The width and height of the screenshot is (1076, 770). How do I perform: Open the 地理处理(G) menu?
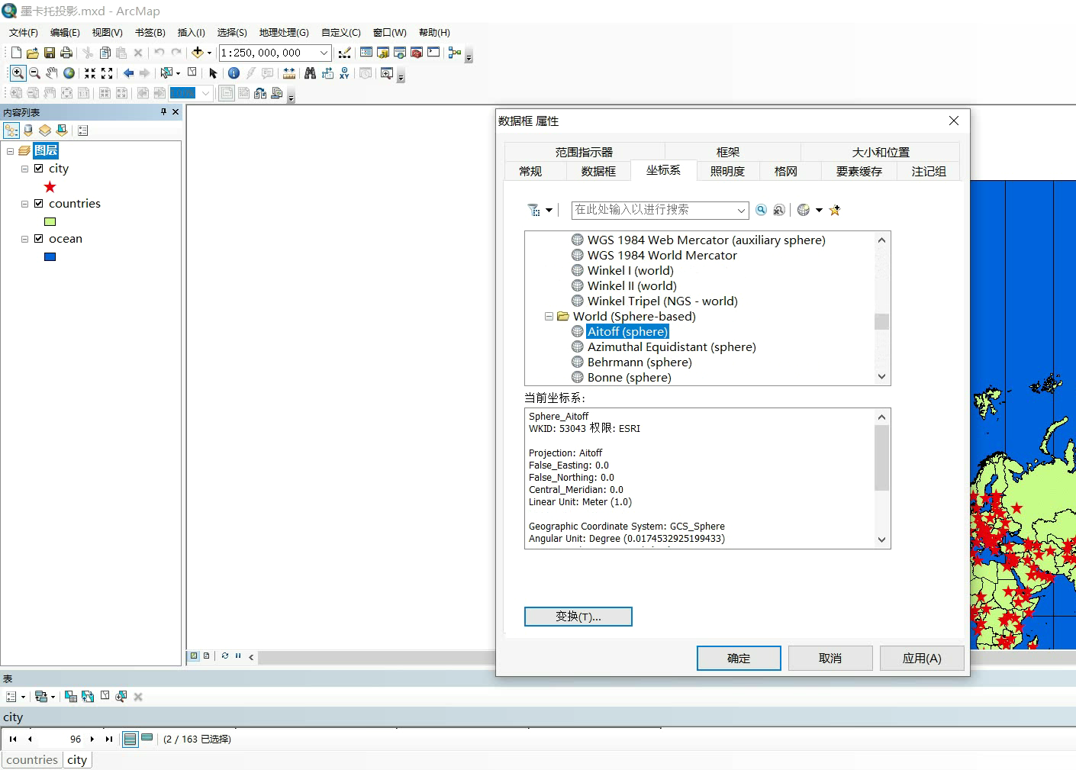click(283, 33)
